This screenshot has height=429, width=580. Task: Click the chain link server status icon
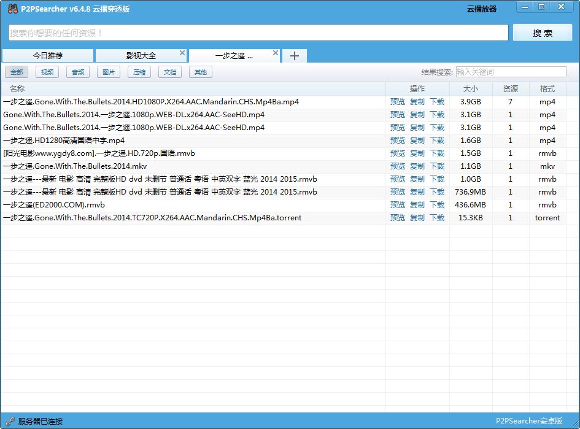pos(10,421)
